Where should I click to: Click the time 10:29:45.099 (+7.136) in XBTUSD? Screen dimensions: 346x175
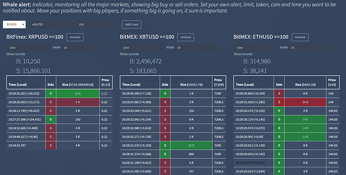click(x=137, y=94)
